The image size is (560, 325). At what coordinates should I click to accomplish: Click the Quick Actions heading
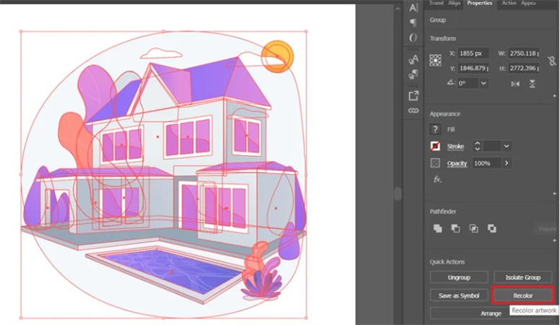pos(447,261)
